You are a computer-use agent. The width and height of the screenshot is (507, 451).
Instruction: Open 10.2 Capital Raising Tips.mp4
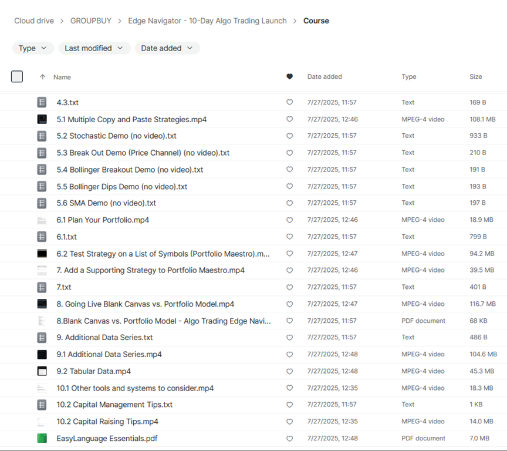[107, 422]
